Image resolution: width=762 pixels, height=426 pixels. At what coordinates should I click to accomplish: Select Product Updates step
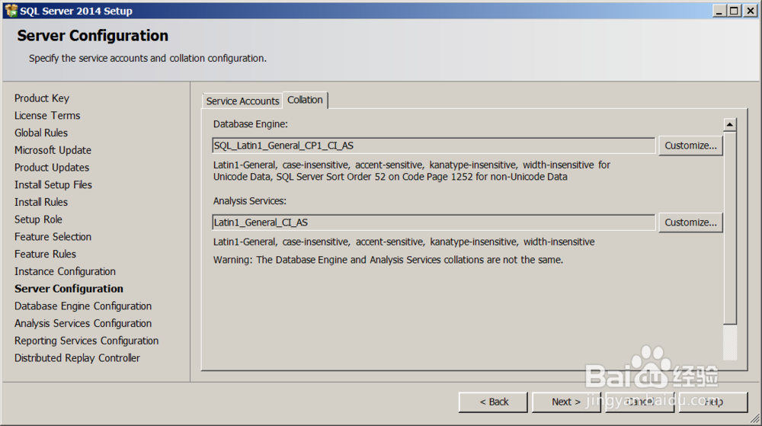(52, 168)
